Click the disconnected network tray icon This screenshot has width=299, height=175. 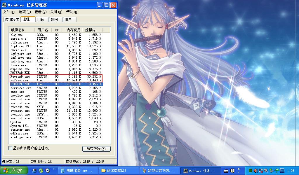(261, 171)
